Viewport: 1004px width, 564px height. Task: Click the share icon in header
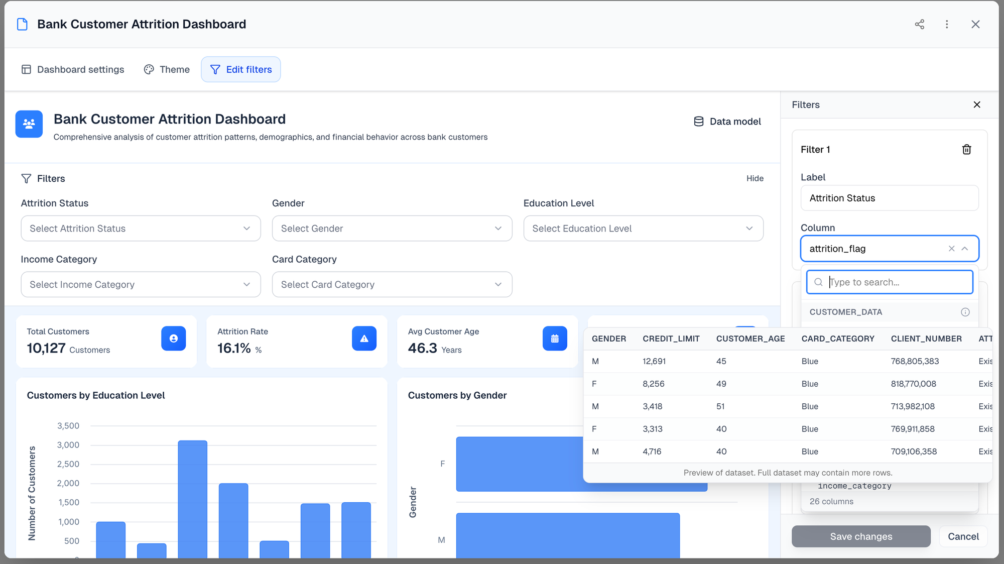[919, 24]
